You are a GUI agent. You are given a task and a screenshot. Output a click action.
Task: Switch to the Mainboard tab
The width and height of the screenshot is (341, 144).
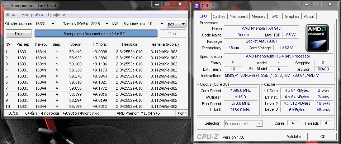point(238,16)
